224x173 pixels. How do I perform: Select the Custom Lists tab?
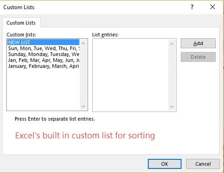click(x=21, y=23)
